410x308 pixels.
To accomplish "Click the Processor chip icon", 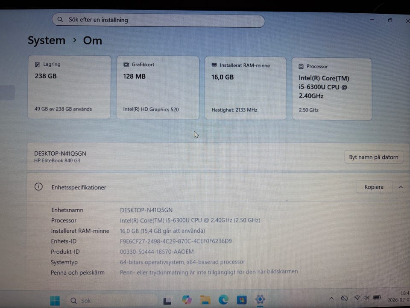I will pos(301,67).
